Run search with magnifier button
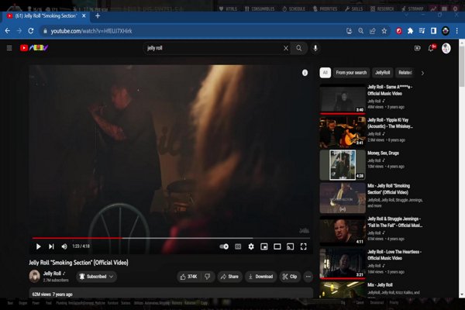465x310 pixels. click(x=299, y=48)
